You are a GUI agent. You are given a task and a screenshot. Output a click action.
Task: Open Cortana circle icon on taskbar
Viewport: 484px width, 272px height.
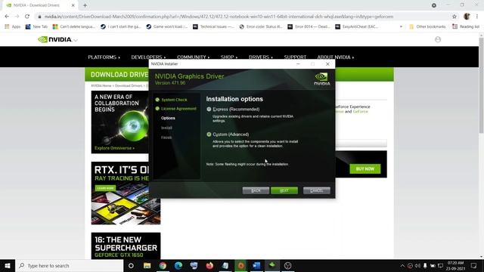[x=131, y=265]
